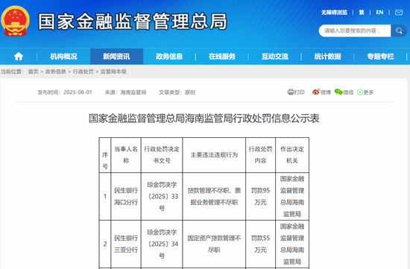The height and width of the screenshot is (269, 410).
Task: Go to 在线服务 section
Action: pyautogui.click(x=222, y=57)
